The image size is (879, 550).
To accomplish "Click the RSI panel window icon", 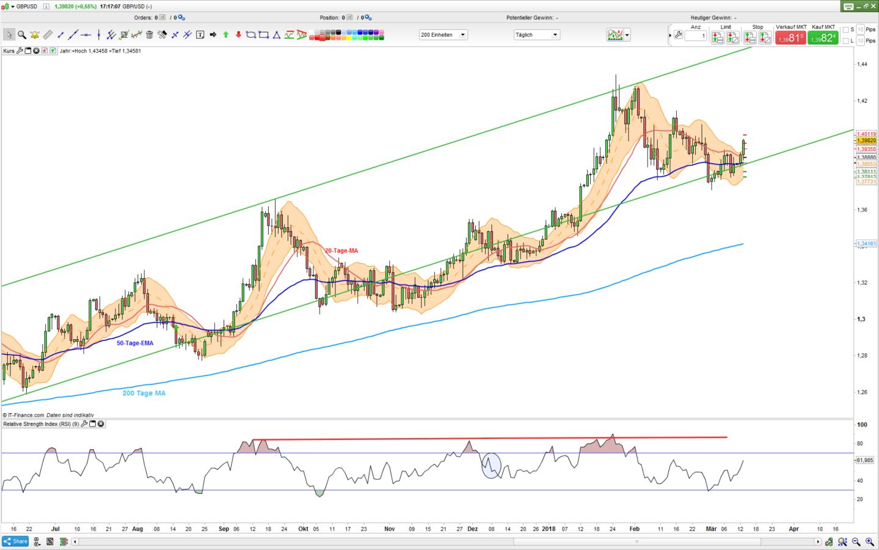I will click(93, 424).
